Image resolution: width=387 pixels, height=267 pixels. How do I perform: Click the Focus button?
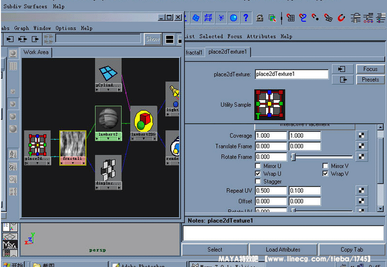point(370,69)
